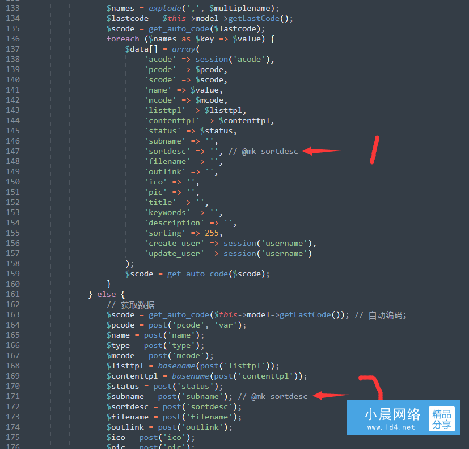Click the $data[] array assignment
Screen dimensions: 469x449
click(x=141, y=49)
